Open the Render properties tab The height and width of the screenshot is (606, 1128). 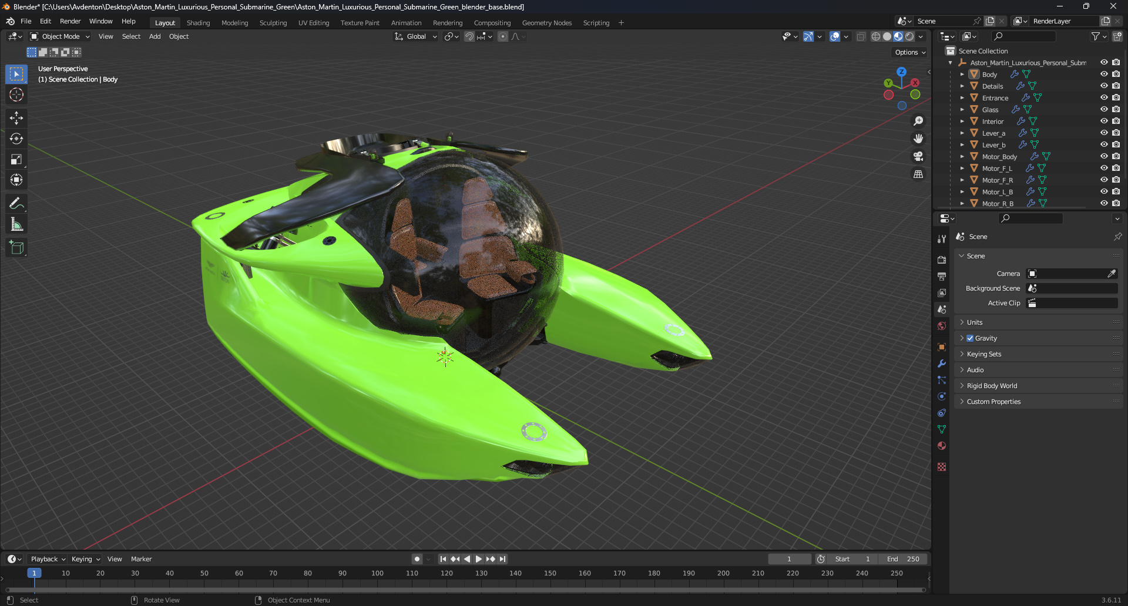click(x=942, y=260)
